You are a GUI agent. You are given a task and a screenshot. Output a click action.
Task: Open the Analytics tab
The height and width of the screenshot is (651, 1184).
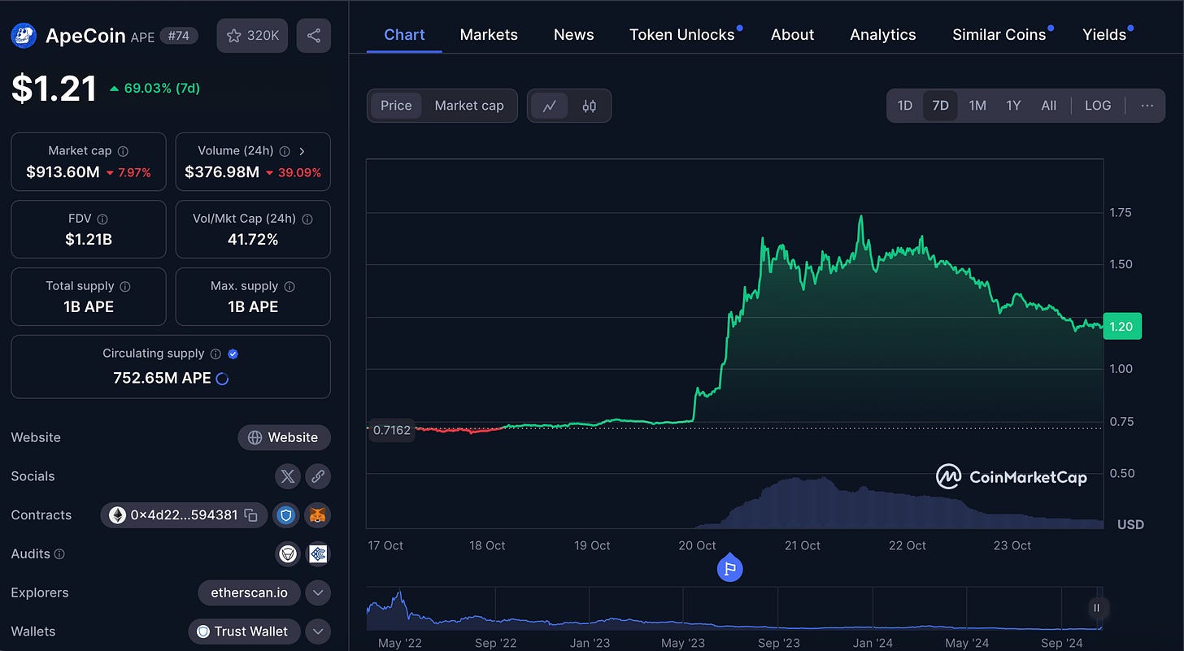(x=883, y=35)
